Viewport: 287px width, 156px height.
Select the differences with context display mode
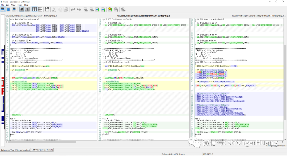pyautogui.click(x=14, y=9)
